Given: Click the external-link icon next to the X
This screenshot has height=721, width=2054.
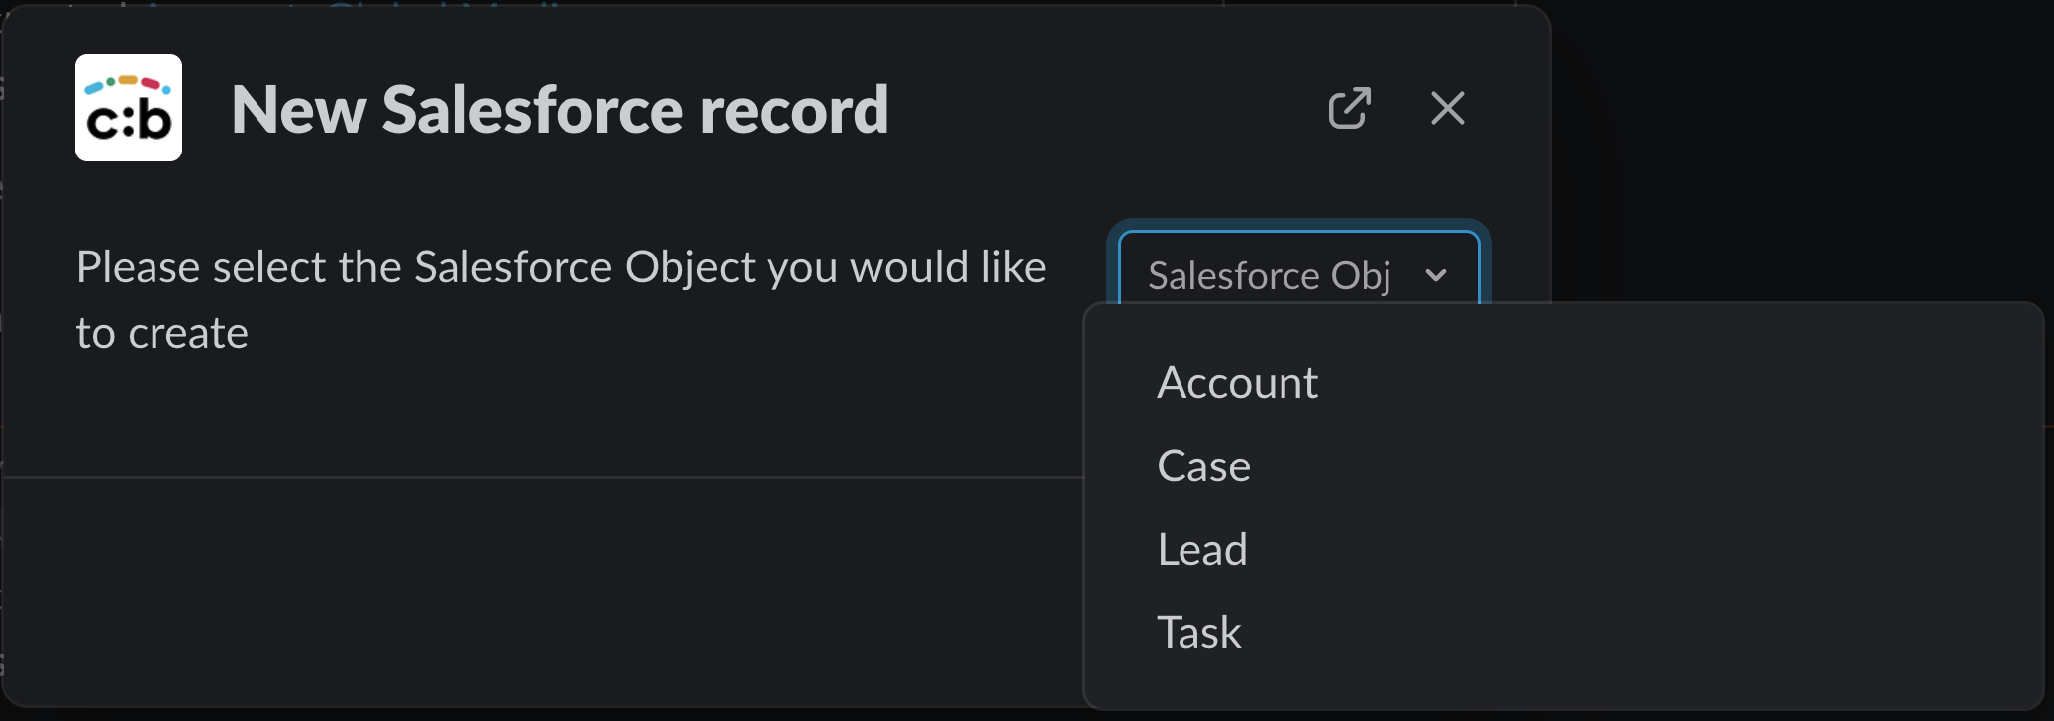Looking at the screenshot, I should (x=1349, y=110).
